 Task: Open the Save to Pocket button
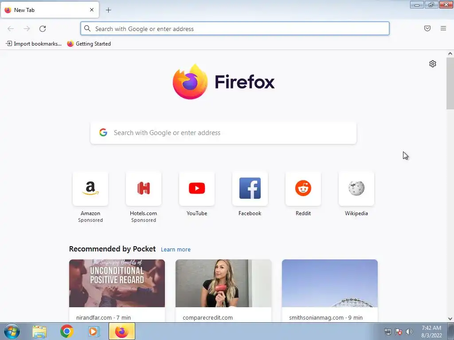[427, 28]
